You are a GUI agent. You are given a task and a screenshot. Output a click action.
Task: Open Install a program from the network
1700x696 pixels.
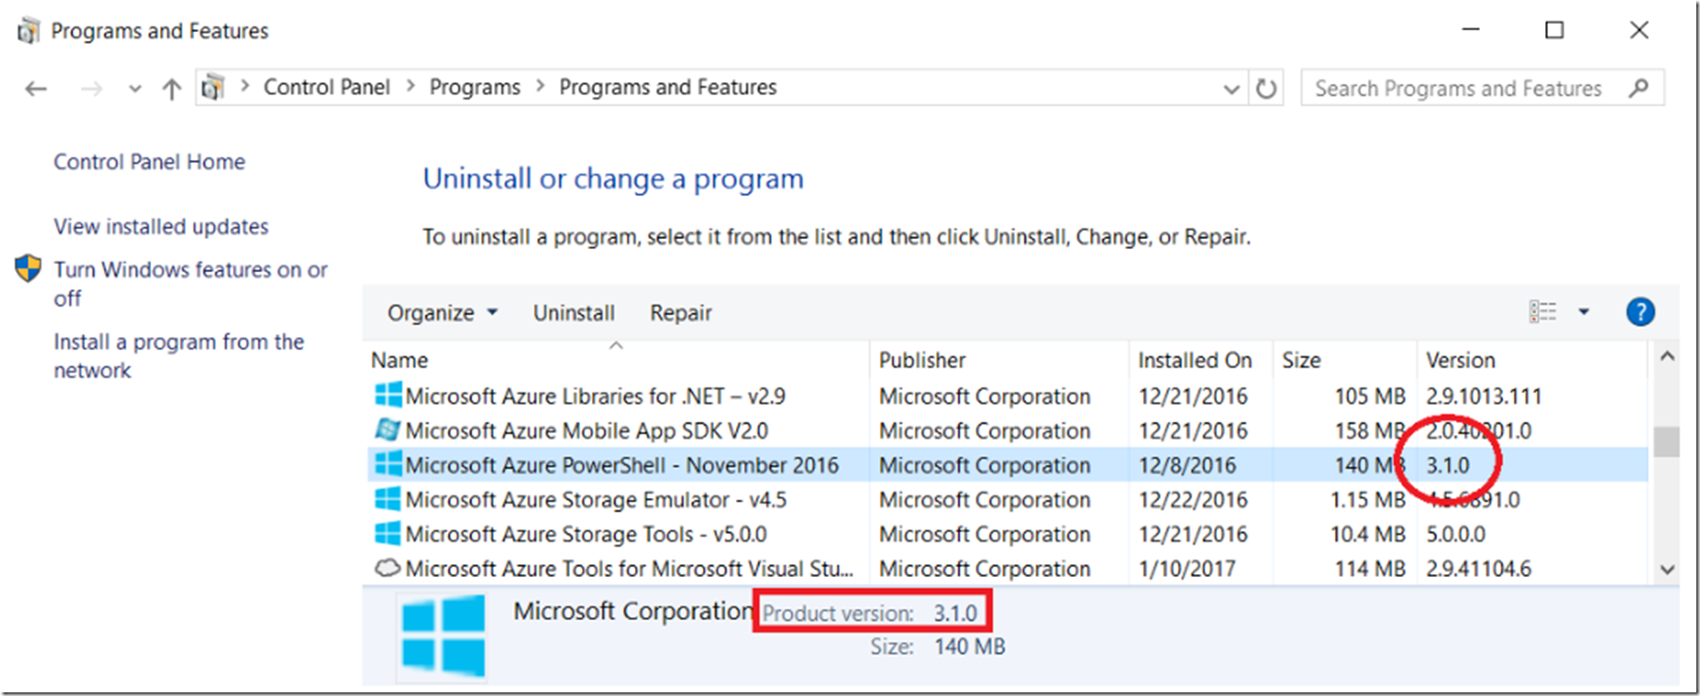coord(179,356)
